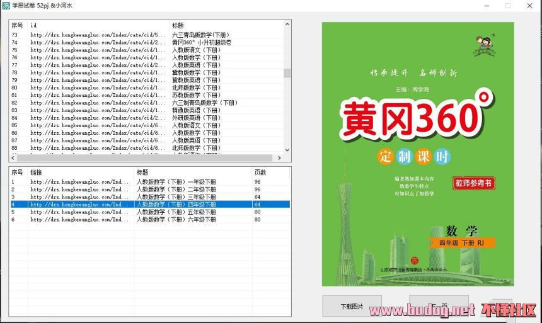
Task: Select row 80 北师版数学（下册）
Action: click(147, 88)
